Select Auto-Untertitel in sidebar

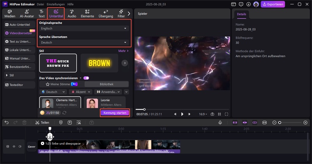[x=19, y=25]
